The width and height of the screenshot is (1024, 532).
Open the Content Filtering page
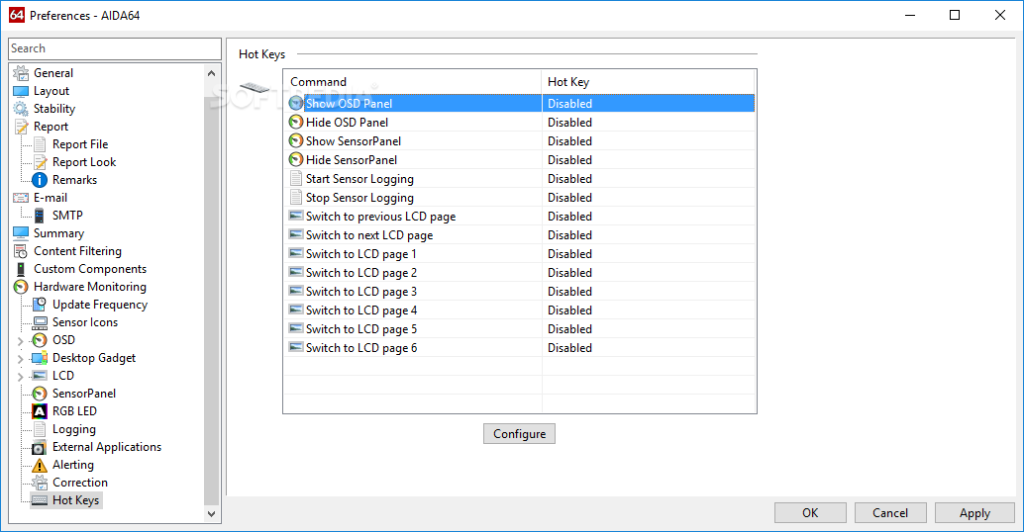[77, 251]
